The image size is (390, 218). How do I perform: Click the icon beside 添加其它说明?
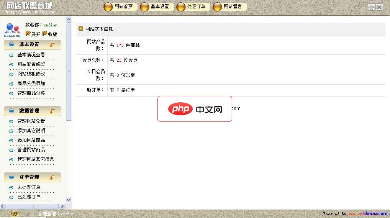tap(11, 131)
